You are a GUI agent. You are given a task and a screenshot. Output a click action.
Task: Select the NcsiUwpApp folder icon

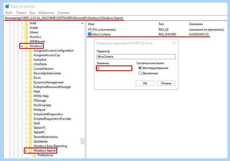pyautogui.click(x=30, y=105)
